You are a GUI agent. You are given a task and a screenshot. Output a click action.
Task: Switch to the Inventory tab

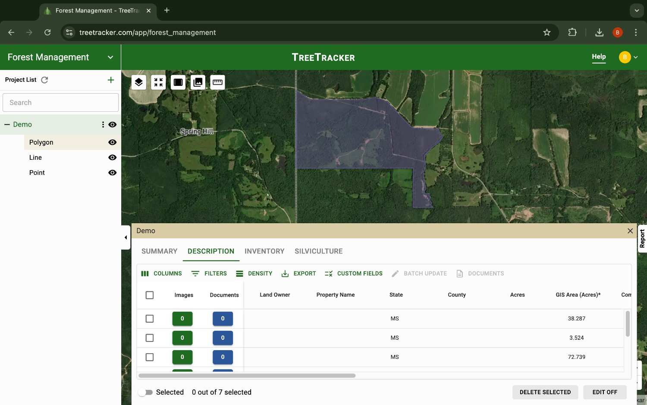264,251
